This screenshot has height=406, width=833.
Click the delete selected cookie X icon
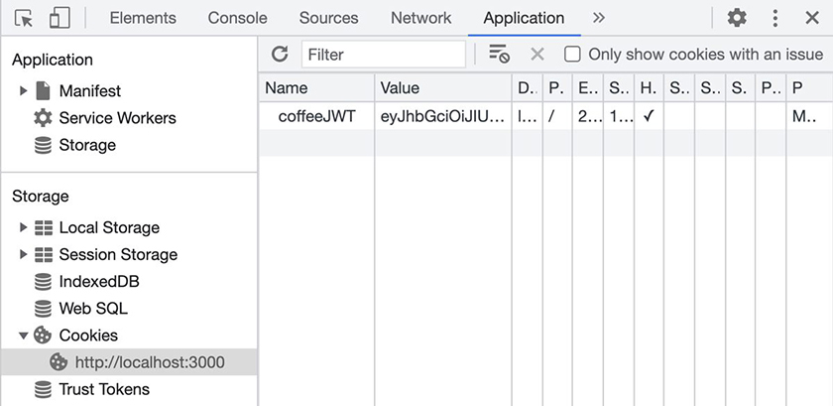tap(537, 55)
